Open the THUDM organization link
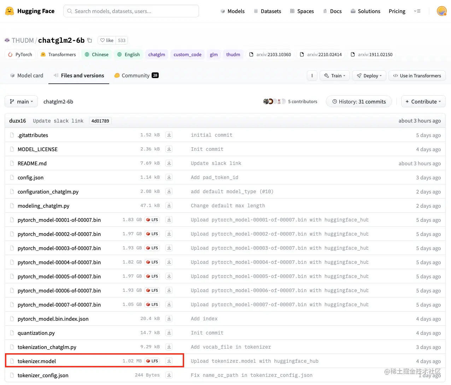451x385 pixels. (x=23, y=40)
